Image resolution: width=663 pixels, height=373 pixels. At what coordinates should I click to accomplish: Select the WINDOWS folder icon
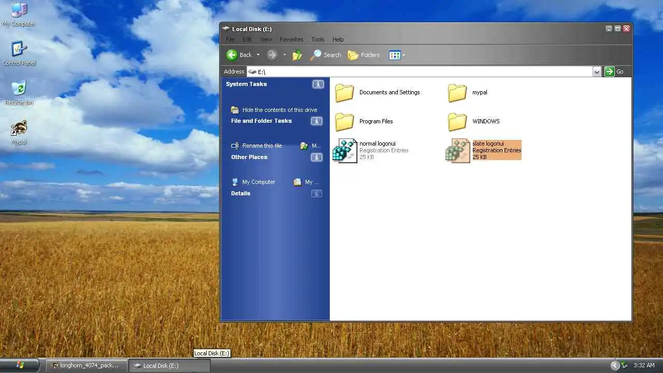pos(457,122)
